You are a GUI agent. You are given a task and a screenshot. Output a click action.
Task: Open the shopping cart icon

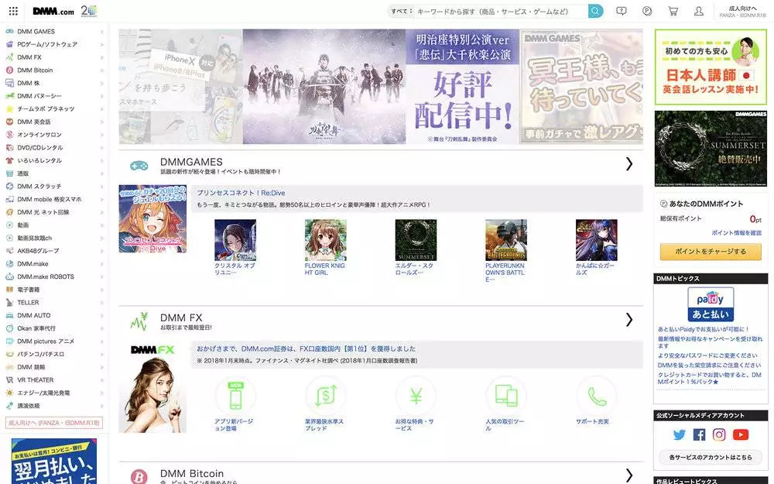click(x=673, y=11)
